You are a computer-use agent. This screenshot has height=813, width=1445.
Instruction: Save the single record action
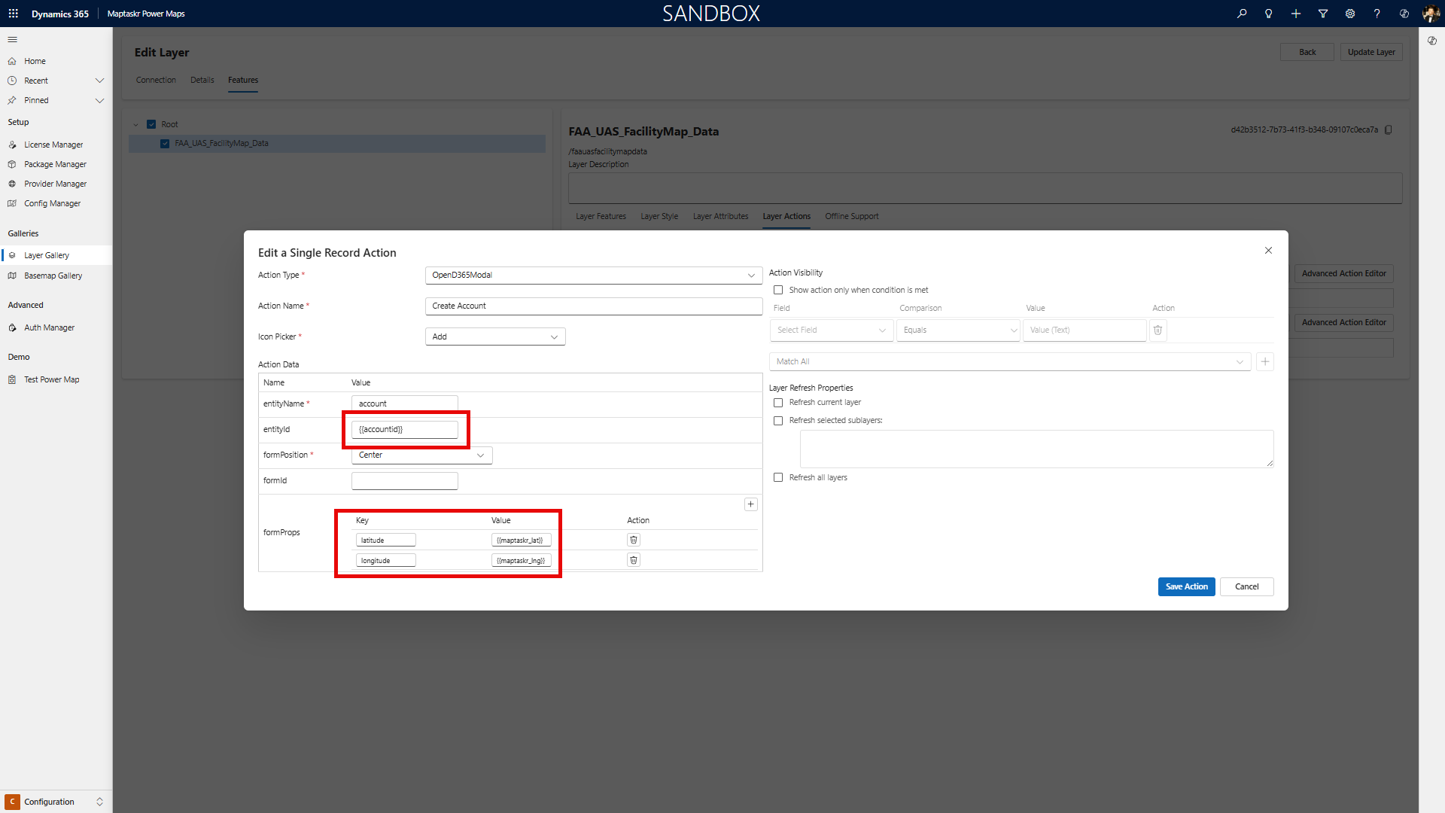click(1186, 586)
